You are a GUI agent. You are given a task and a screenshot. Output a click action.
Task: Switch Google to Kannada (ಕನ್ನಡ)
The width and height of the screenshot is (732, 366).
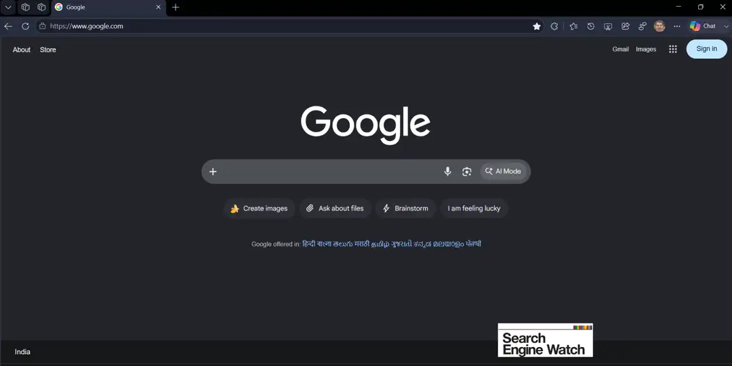(422, 244)
